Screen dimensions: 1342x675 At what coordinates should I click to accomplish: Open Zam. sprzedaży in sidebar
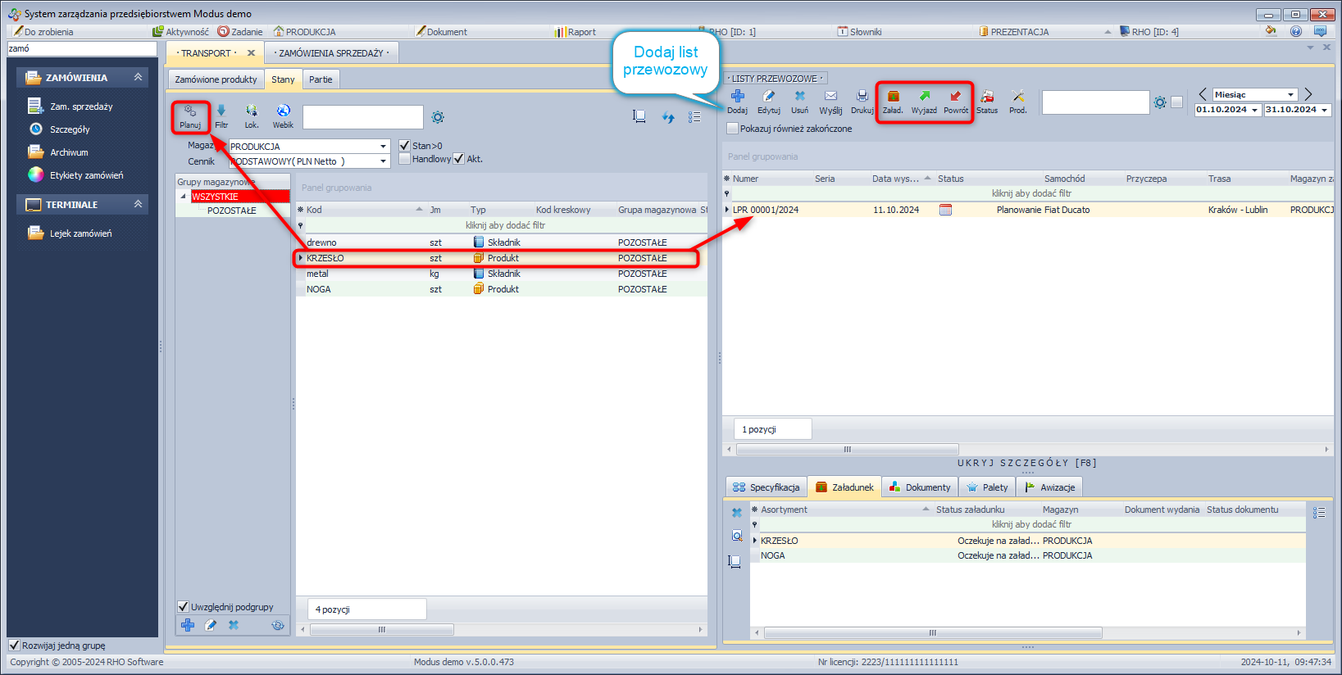point(81,106)
